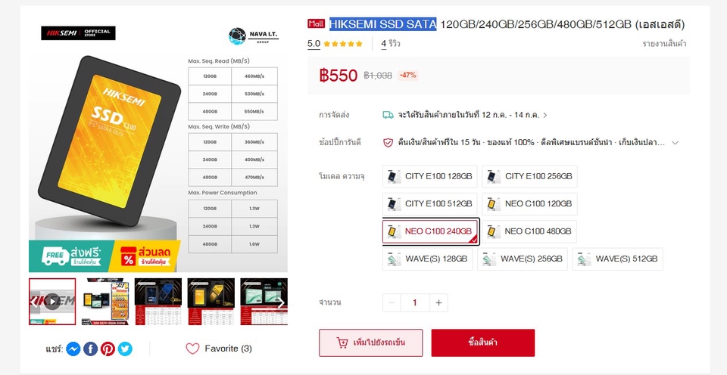The image size is (727, 375).
Task: Increase quantity with plus button
Action: [x=438, y=302]
